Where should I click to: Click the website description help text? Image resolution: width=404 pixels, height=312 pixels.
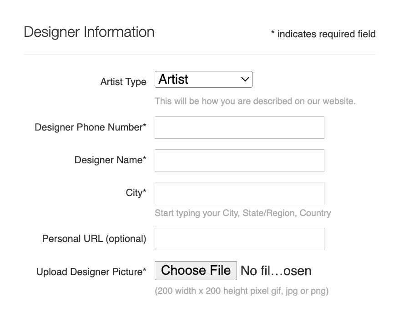pos(255,101)
